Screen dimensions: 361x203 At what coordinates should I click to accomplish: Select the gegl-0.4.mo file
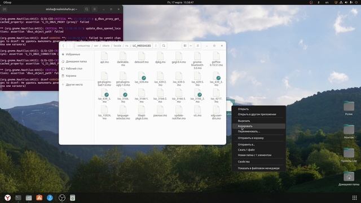(x=179, y=58)
